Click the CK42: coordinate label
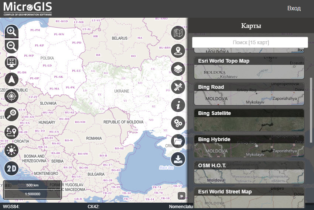314x210 pixels. coord(93,207)
